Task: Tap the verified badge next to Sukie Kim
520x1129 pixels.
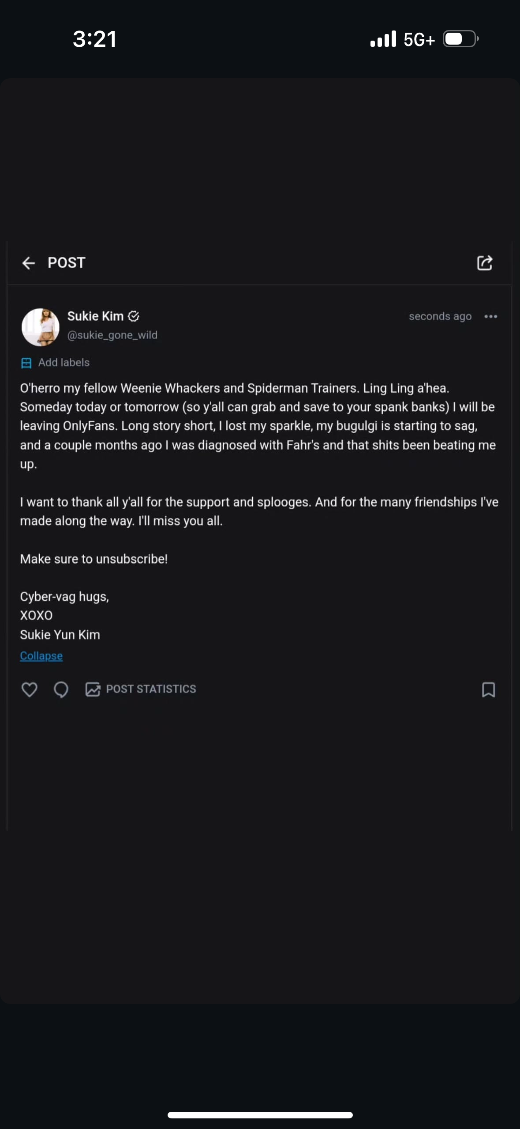Action: (x=134, y=316)
